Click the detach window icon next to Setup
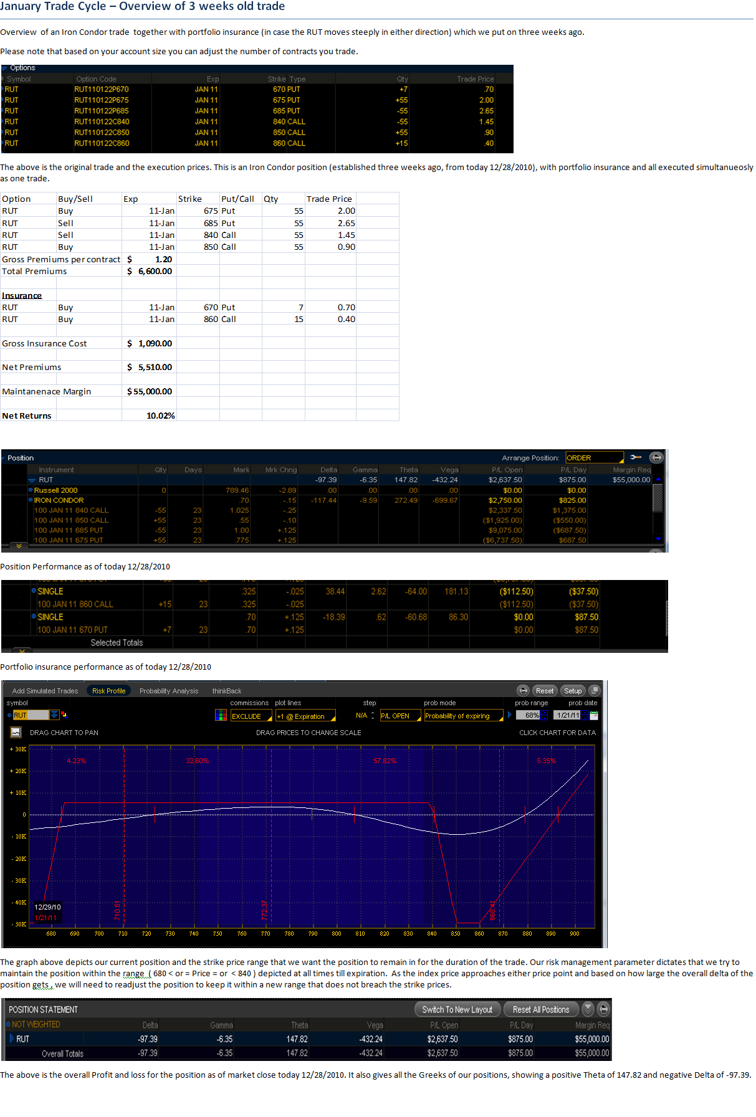 pyautogui.click(x=594, y=690)
